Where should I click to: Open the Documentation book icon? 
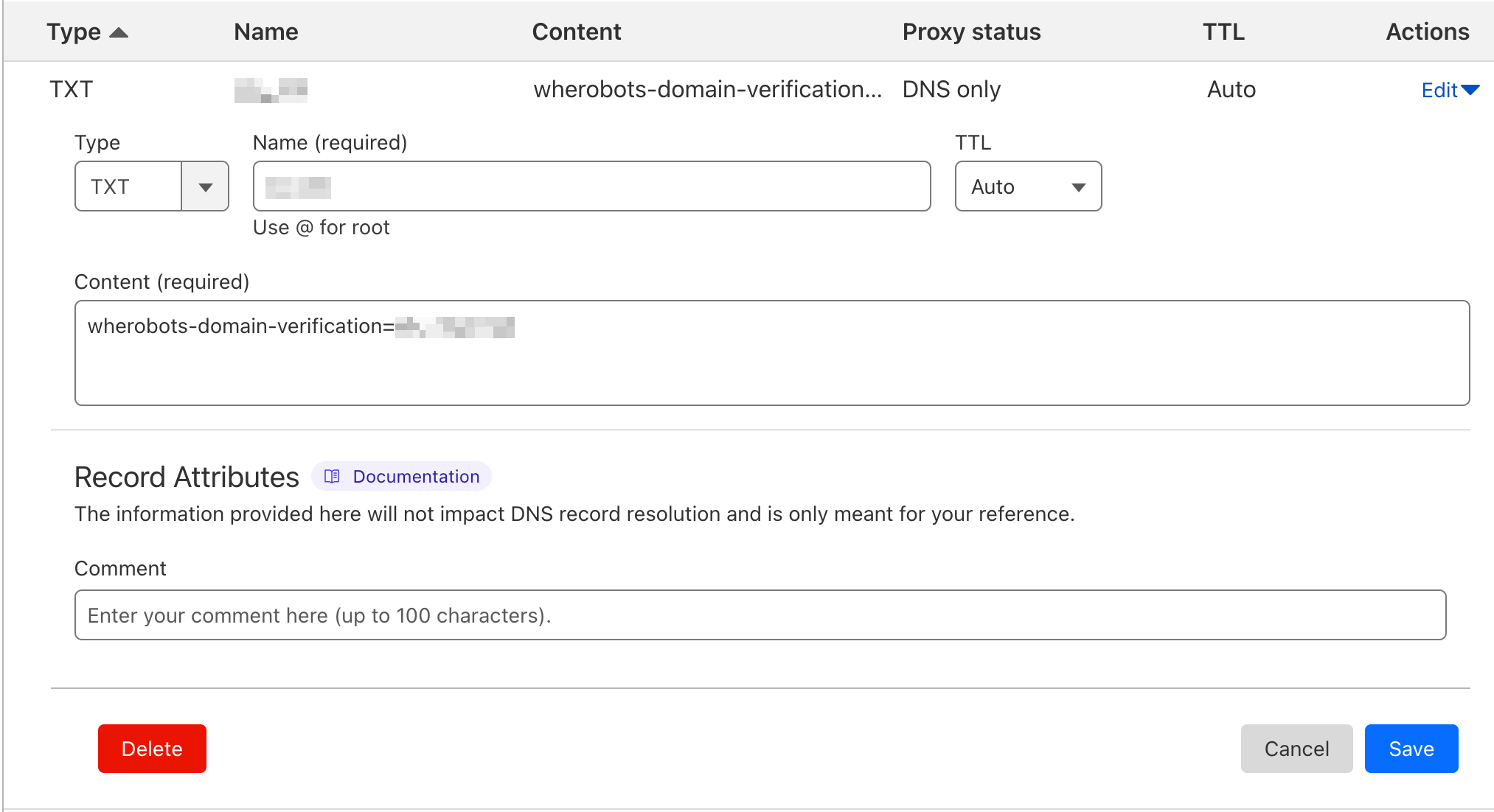click(332, 477)
